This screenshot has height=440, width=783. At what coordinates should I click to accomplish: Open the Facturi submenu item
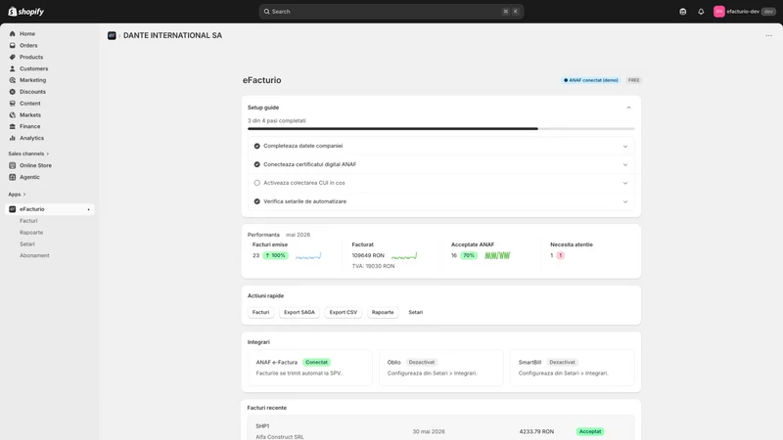click(x=28, y=221)
